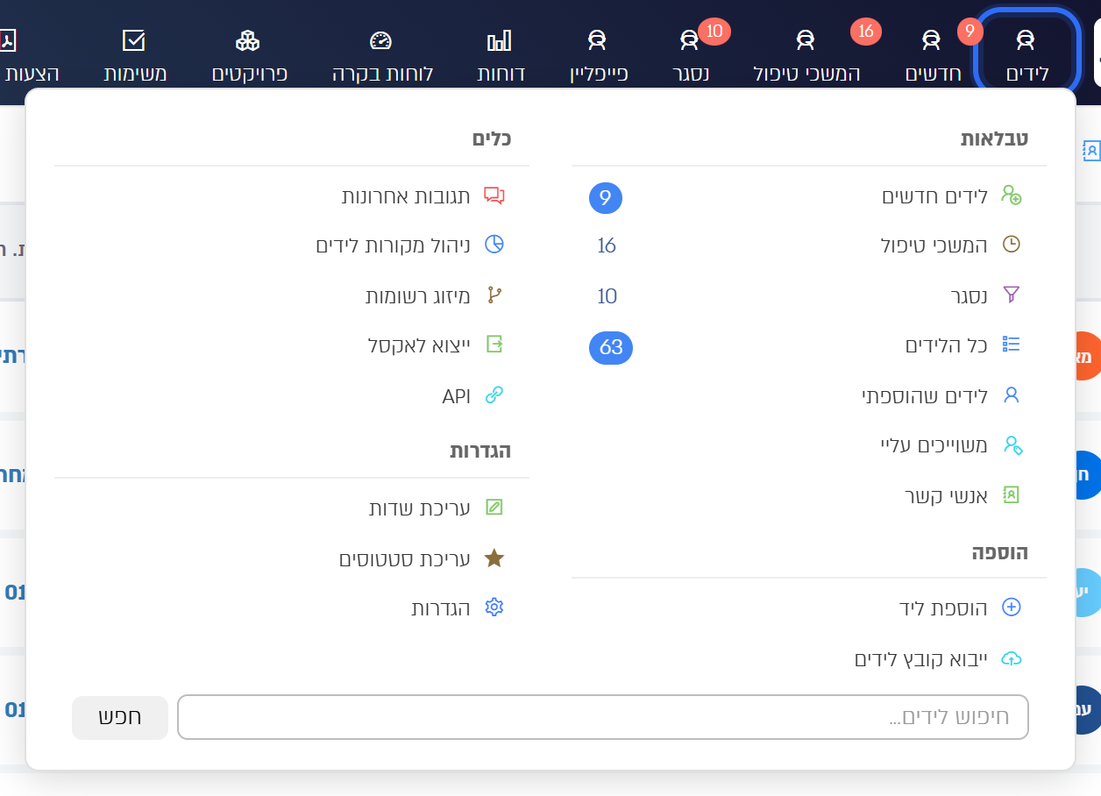1101x796 pixels.
Task: Select ייבוא קובץ לידים import option
Action: pyautogui.click(x=921, y=658)
